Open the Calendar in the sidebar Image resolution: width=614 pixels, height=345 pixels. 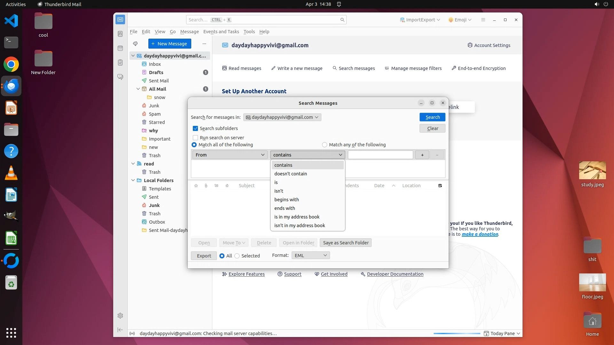pos(120,48)
